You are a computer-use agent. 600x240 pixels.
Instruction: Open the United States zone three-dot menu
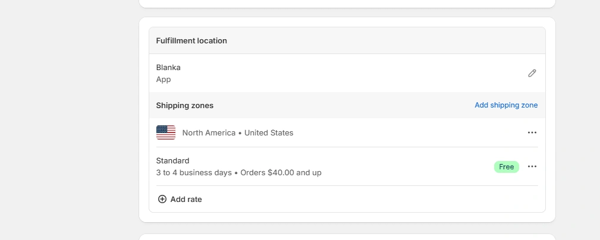tap(532, 132)
